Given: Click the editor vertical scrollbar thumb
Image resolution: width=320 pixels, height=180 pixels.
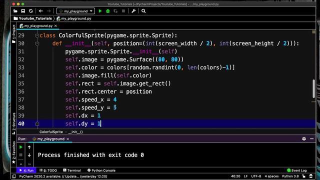Looking at the screenshot, I should (x=313, y=89).
